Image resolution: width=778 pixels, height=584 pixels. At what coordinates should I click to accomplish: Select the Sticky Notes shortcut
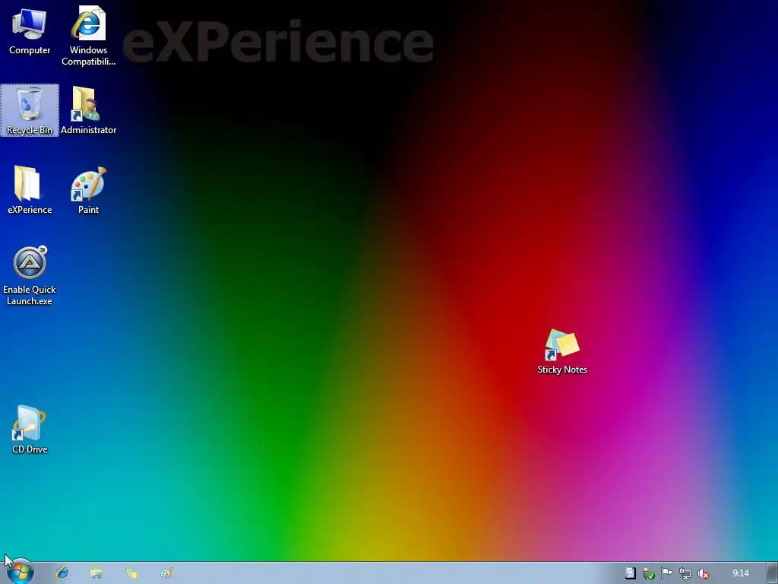[562, 351]
